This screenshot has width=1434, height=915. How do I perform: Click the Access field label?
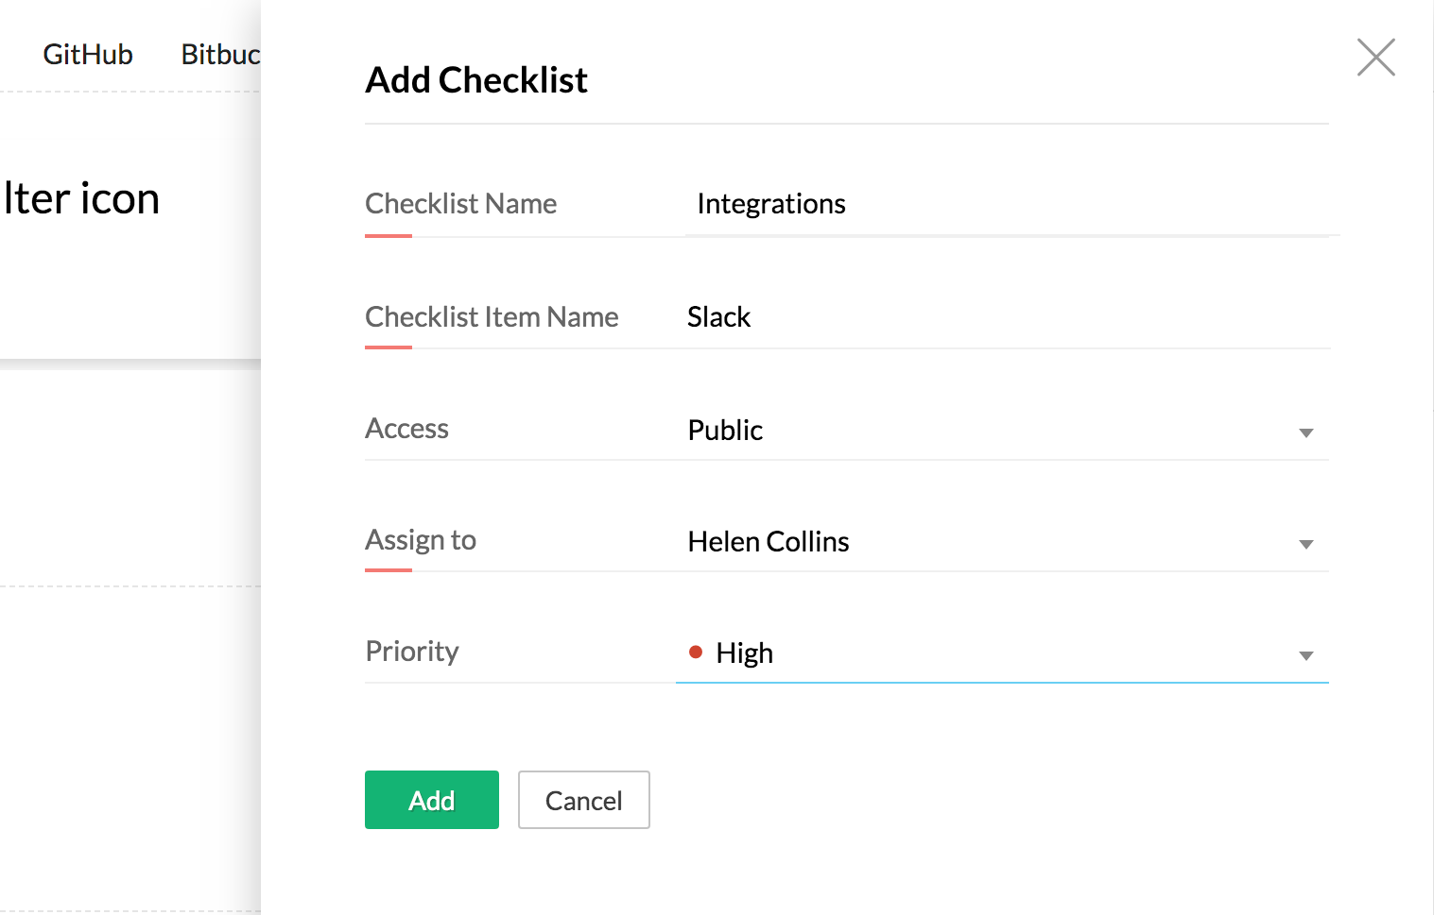(x=406, y=429)
